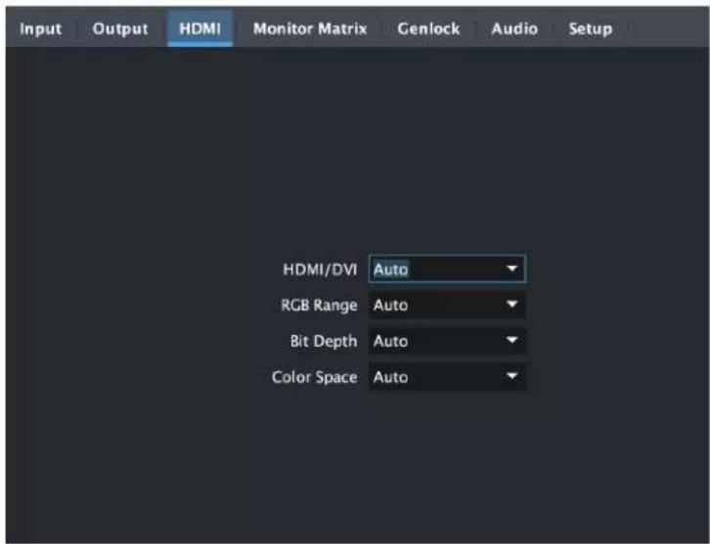Go to the Monitor Matrix tab
Screen dimensions: 710x544
coord(310,29)
